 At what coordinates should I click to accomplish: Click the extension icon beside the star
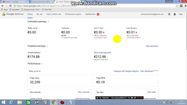[181, 6]
